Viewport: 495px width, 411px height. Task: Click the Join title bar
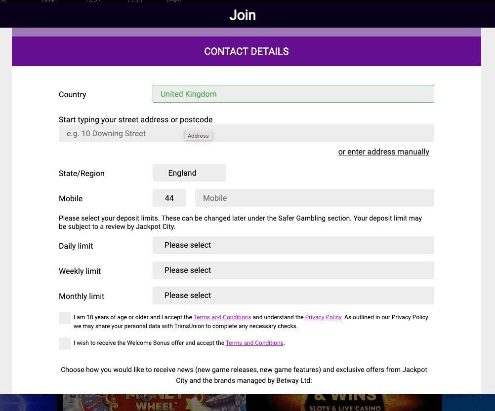(x=242, y=15)
